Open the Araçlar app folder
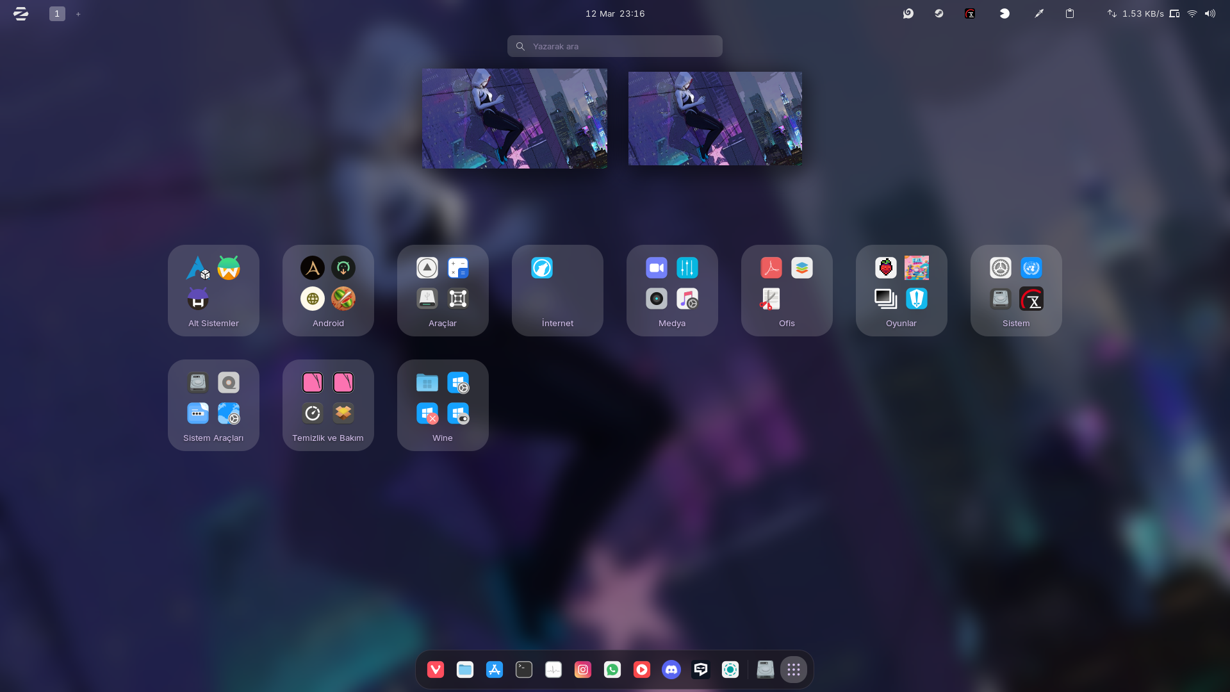Viewport: 1230px width, 692px height. (443, 290)
